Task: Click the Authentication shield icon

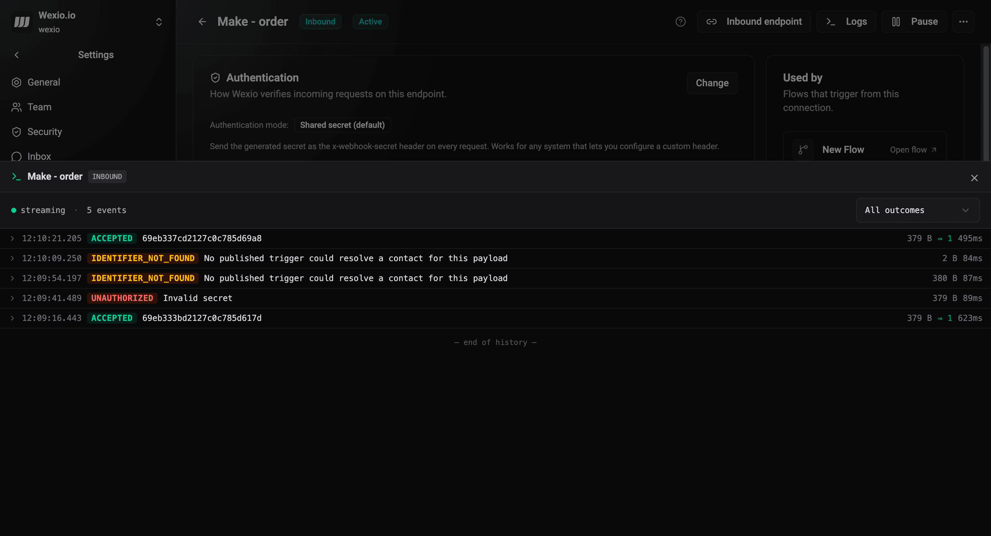Action: tap(215, 78)
